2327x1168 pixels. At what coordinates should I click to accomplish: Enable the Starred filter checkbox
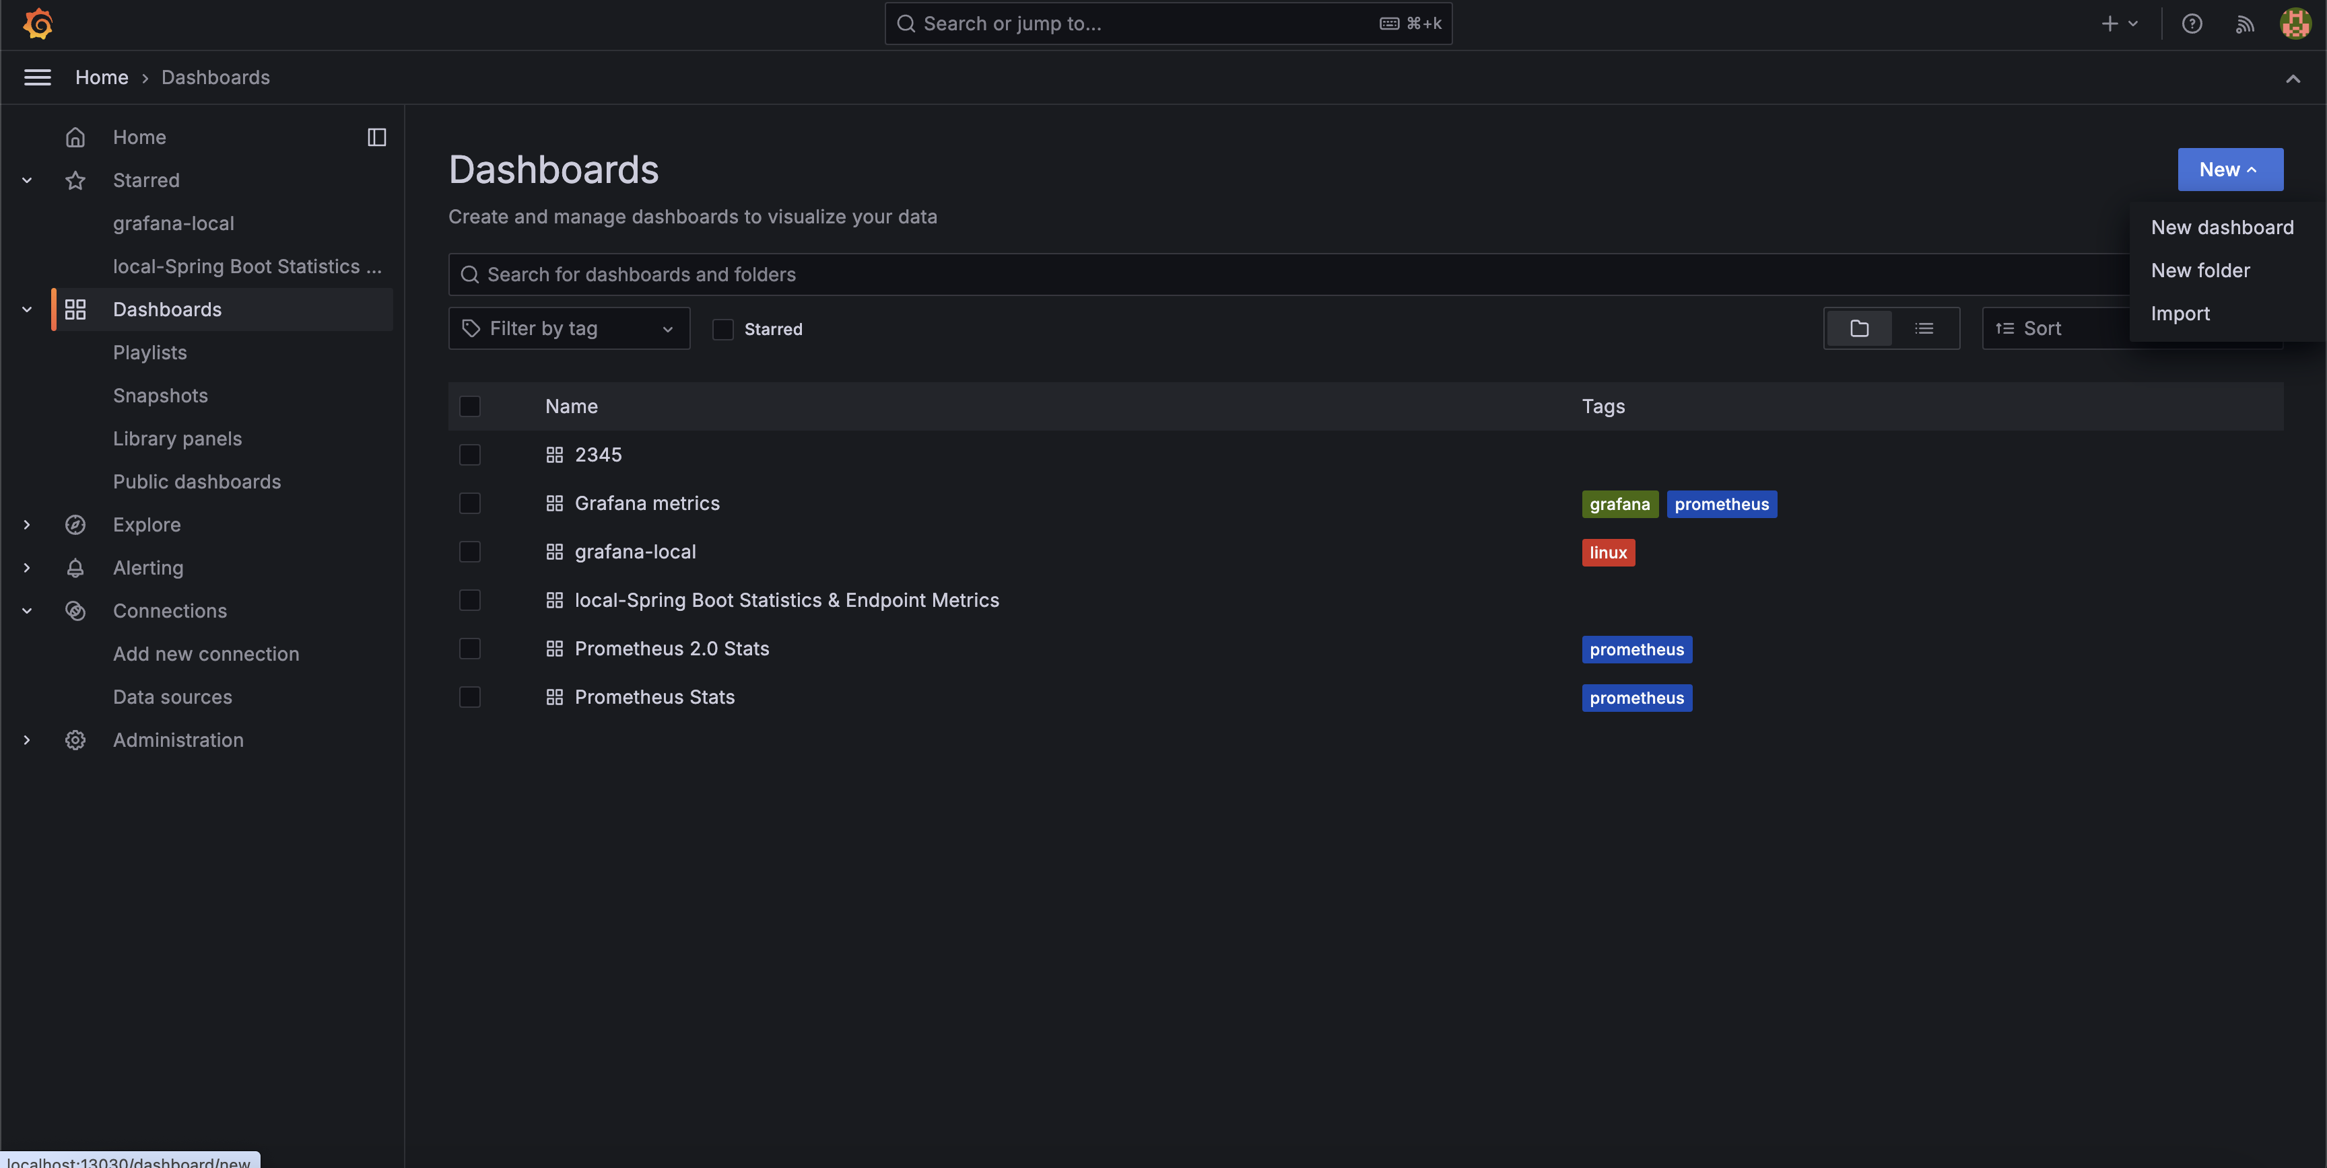[722, 330]
